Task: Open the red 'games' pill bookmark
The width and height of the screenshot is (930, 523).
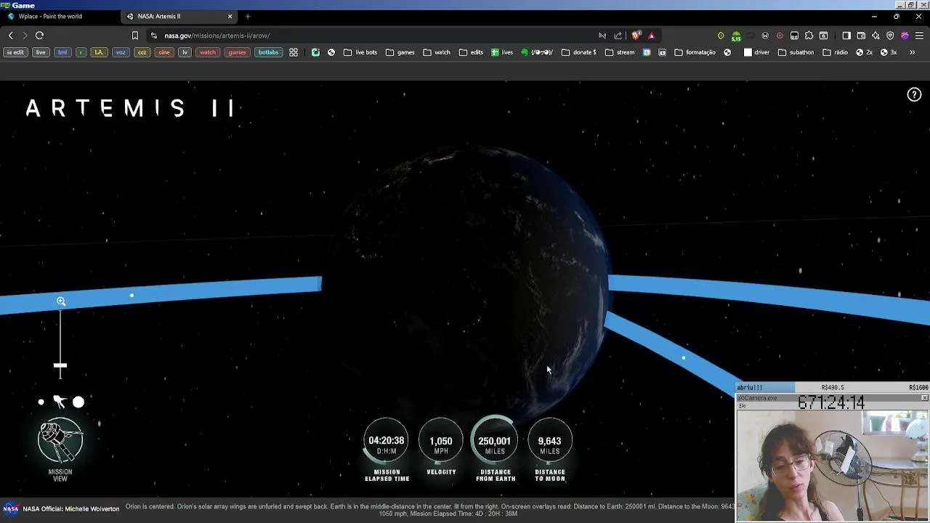Action: [237, 52]
